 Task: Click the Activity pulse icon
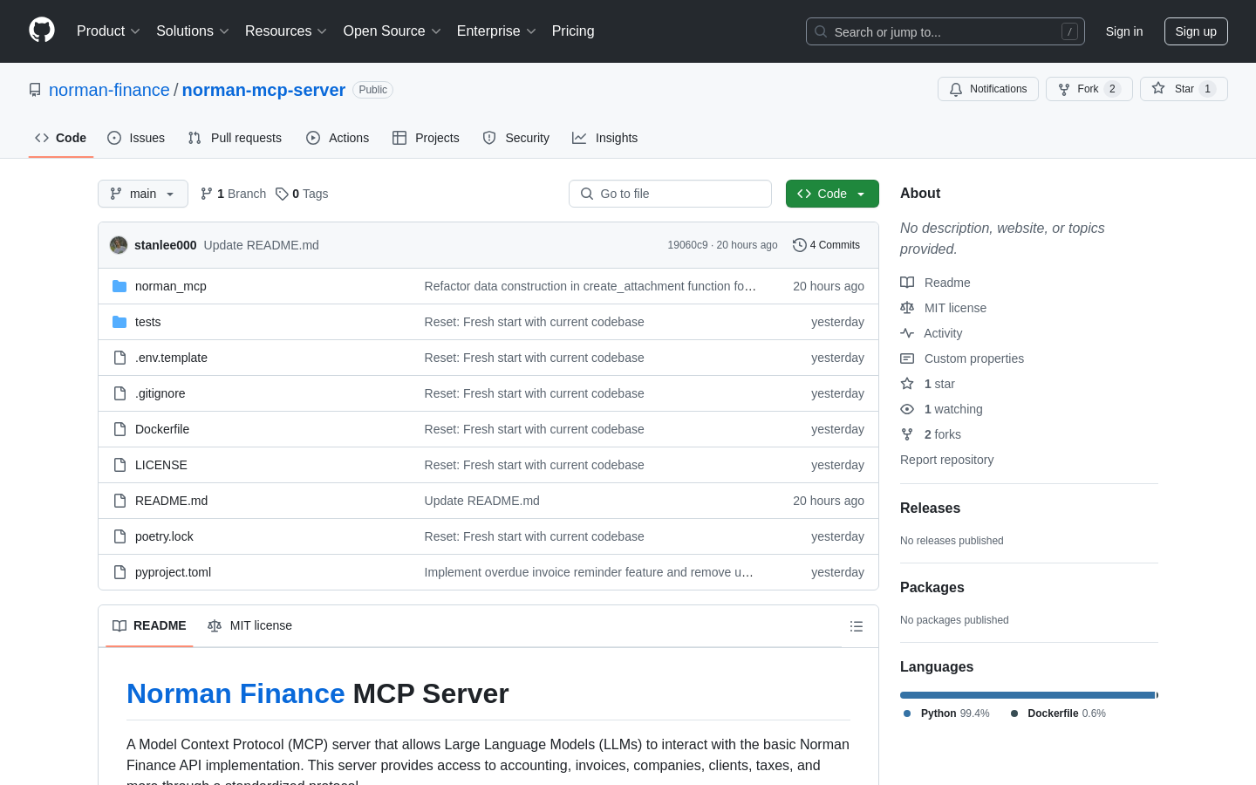point(907,333)
